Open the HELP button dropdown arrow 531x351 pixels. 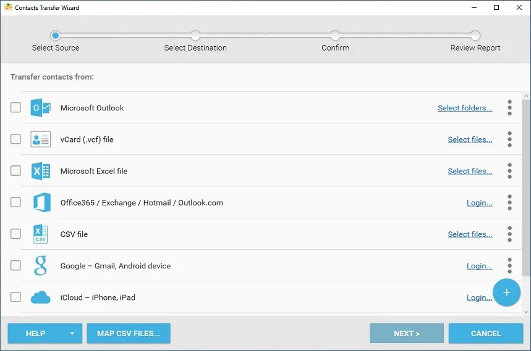[x=72, y=334]
